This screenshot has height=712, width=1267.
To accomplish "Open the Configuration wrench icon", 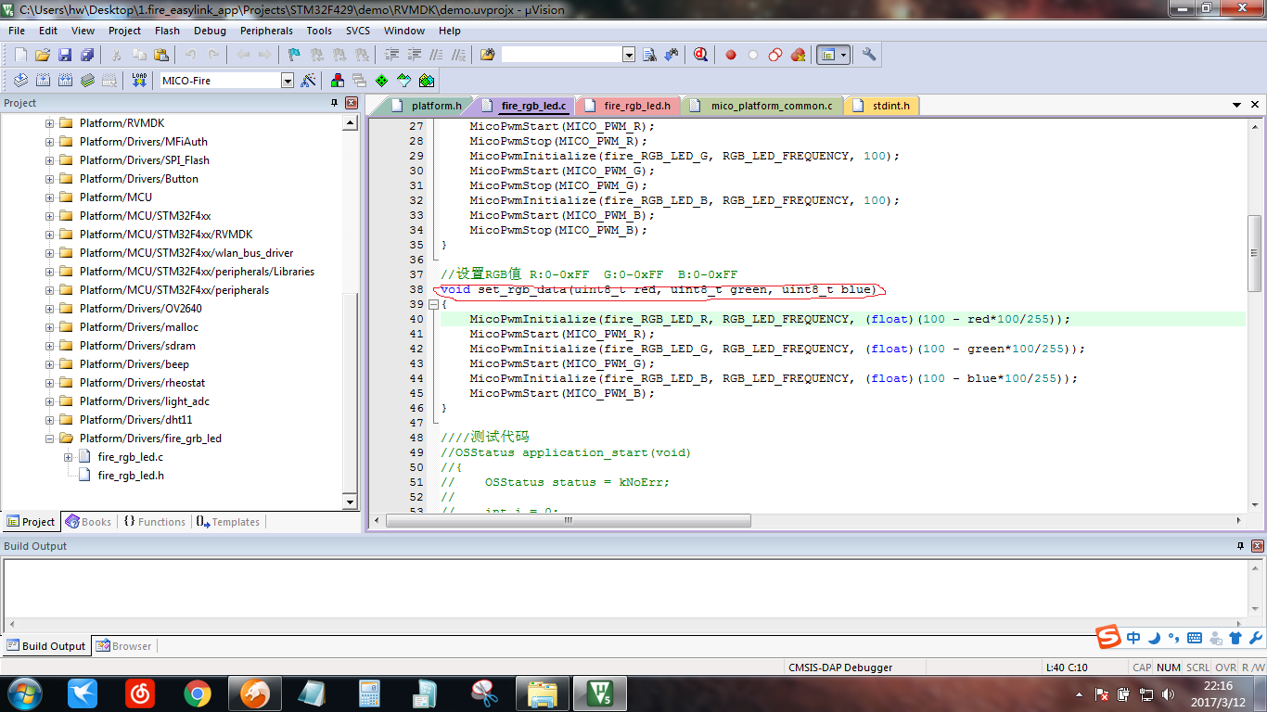I will (869, 55).
